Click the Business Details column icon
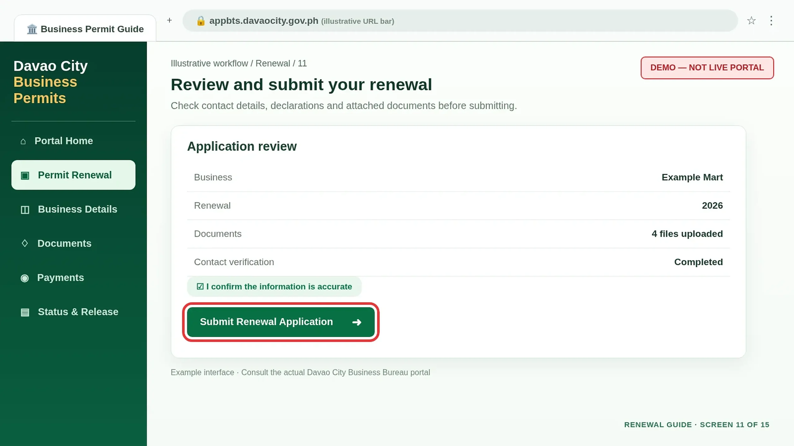 [25, 210]
